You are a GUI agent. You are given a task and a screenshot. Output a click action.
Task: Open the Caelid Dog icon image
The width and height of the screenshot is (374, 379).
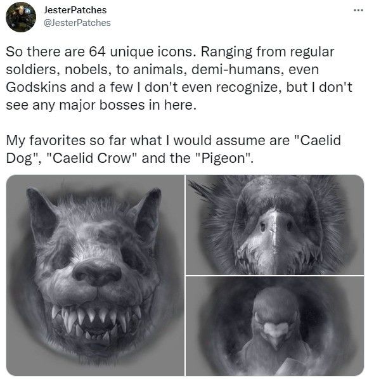click(95, 275)
